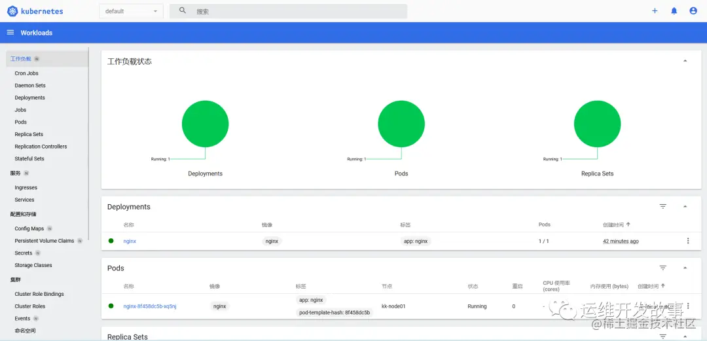Click the app: nginx label chip in Deployments
Viewport: 707px width, 341px height.
[x=415, y=241]
